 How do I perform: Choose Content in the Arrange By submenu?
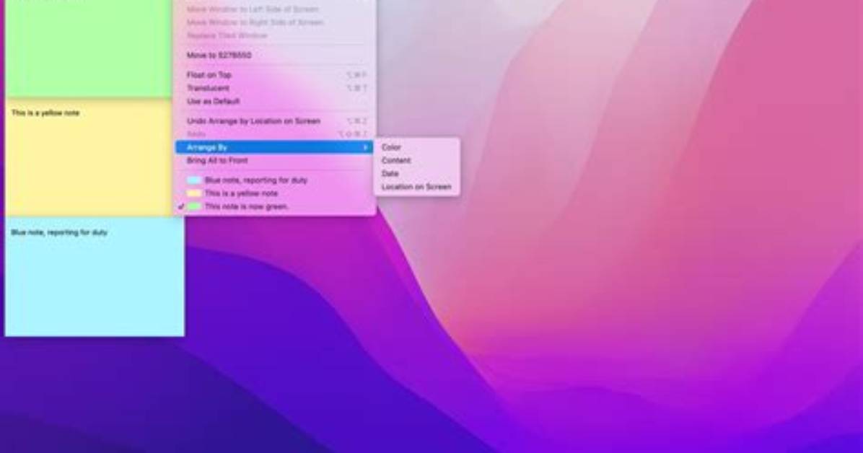416,160
